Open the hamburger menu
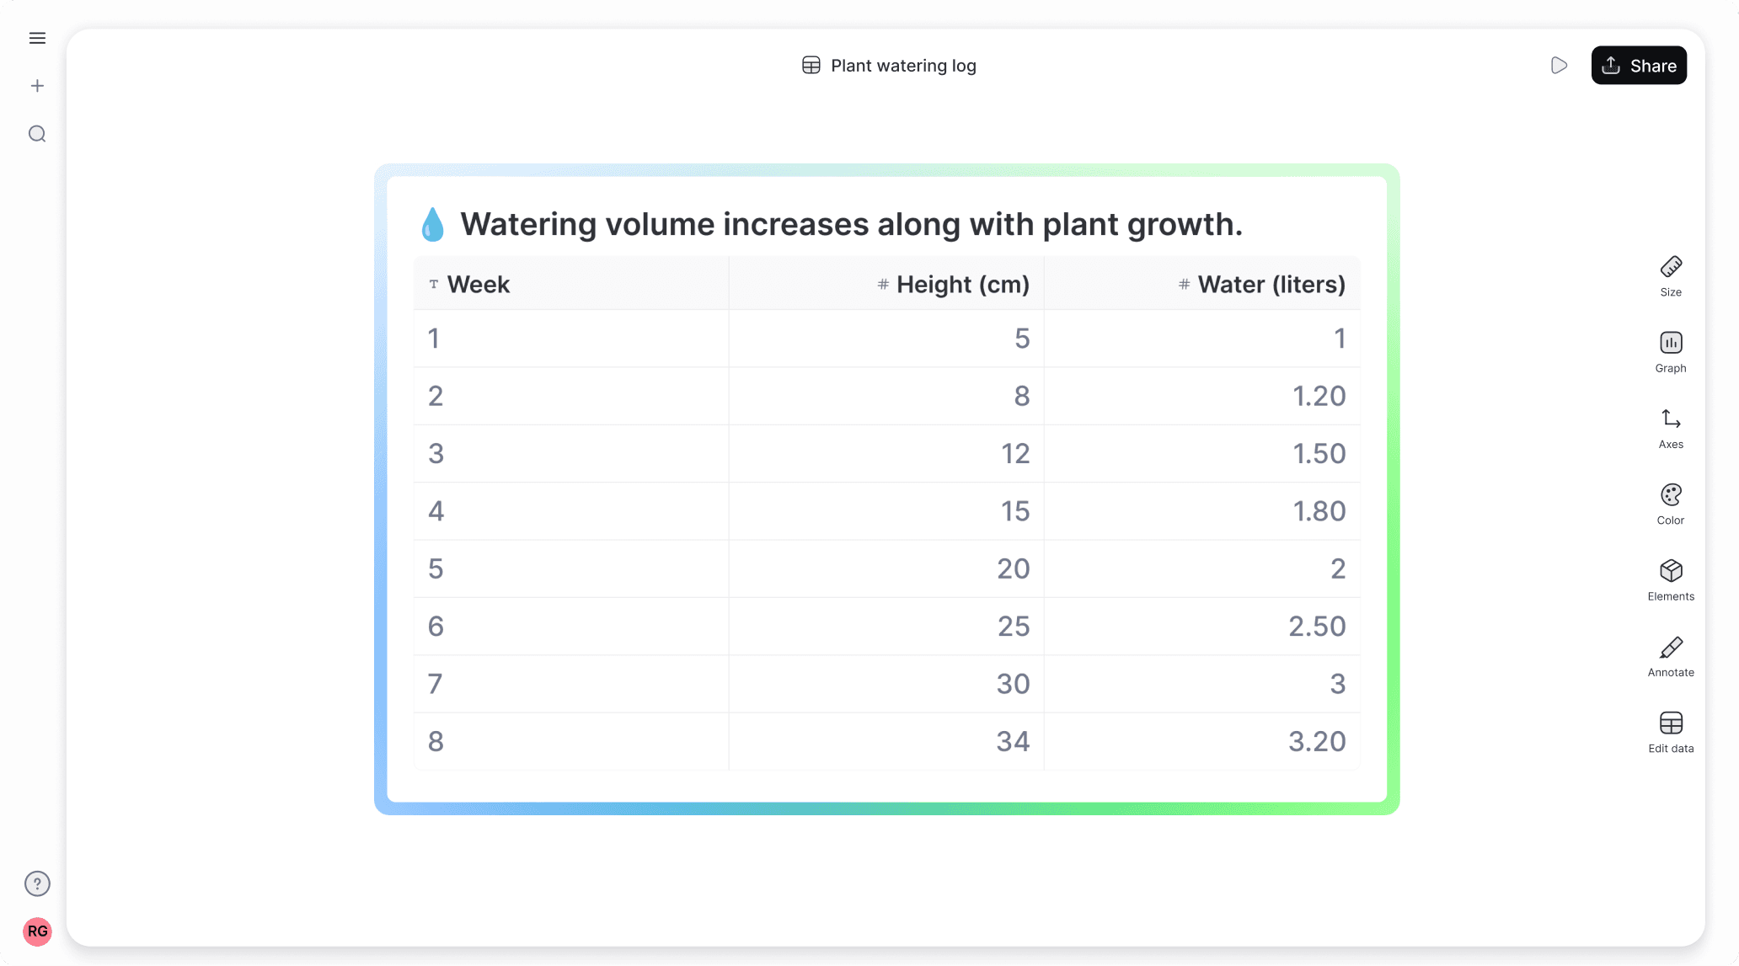This screenshot has width=1739, height=966. [x=37, y=38]
